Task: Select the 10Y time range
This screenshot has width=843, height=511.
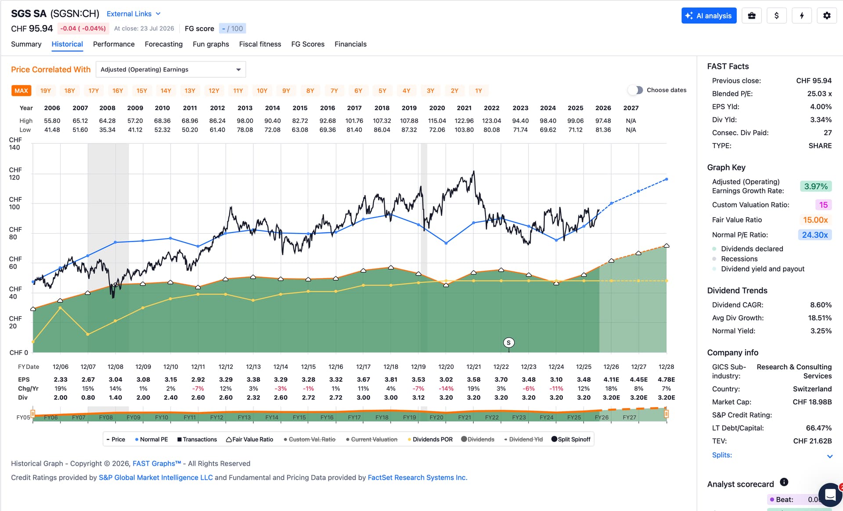Action: point(262,91)
